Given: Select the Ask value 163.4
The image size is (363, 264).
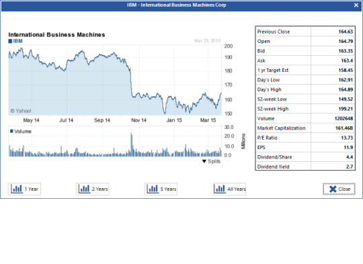Looking at the screenshot, I should click(347, 60).
